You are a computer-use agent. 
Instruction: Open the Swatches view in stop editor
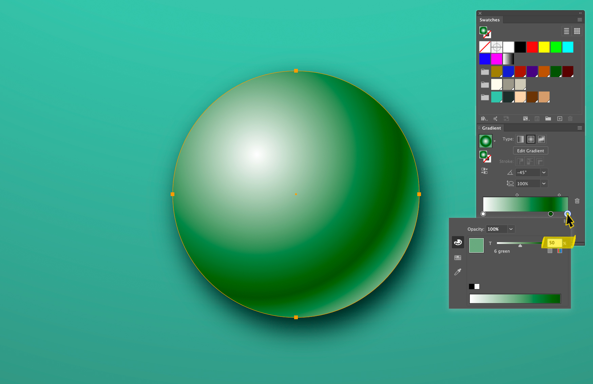pos(458,257)
